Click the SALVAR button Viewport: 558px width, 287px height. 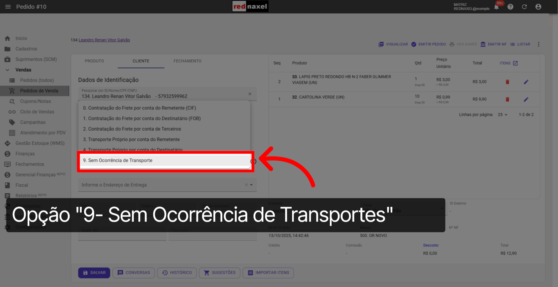[x=94, y=273]
